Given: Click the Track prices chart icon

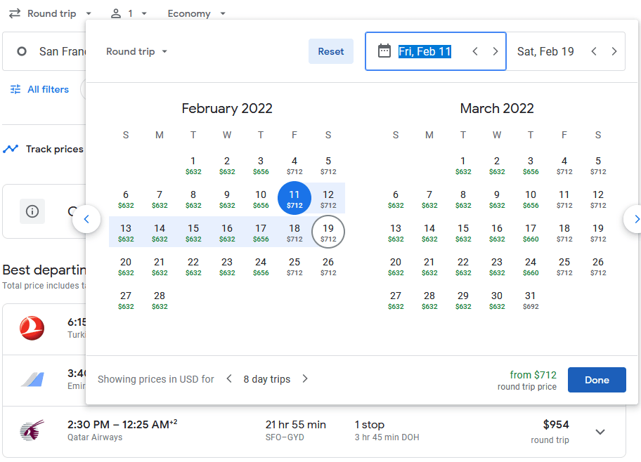Looking at the screenshot, I should tap(10, 149).
